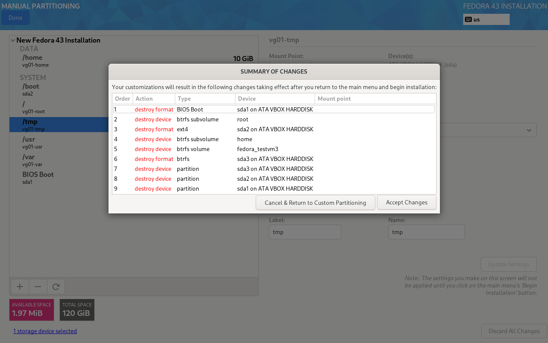Click the minus icon to remove mount point

click(x=38, y=287)
